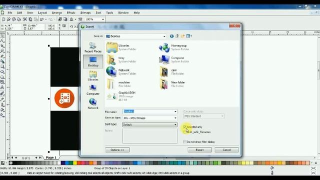Viewport: 320px width, 180px height.
Task: Select Computer in the places bar
Action: pos(93,90)
